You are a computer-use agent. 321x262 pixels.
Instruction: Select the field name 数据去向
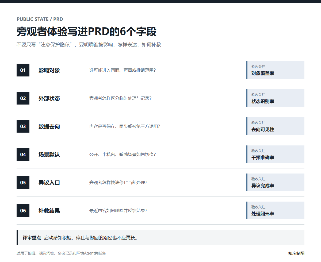49,126
